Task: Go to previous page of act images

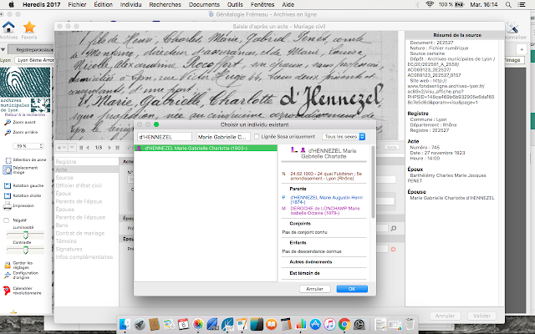Action: pos(88,148)
